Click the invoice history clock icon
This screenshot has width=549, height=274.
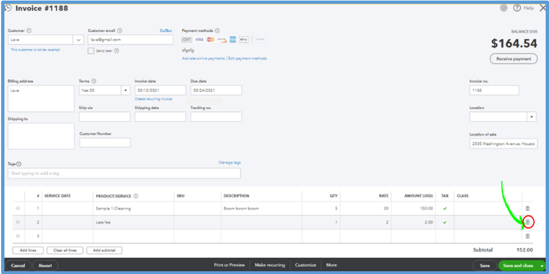8,8
